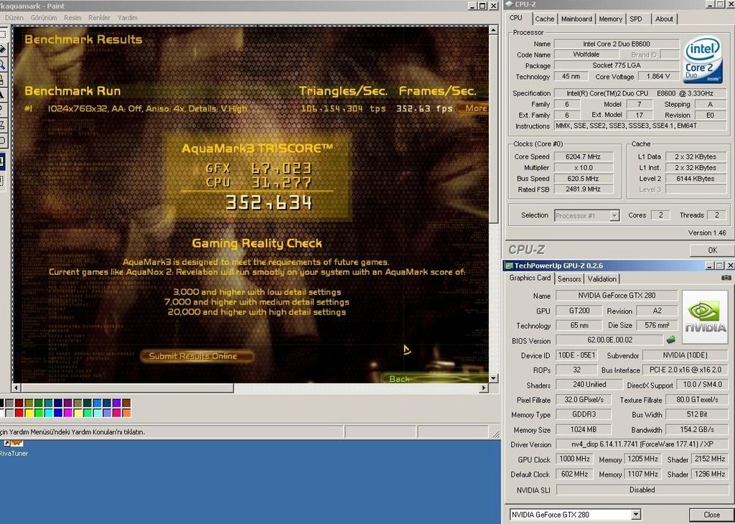735x524 pixels.
Task: Pick the Fill With Color bucket tool
Action: [x=2, y=50]
